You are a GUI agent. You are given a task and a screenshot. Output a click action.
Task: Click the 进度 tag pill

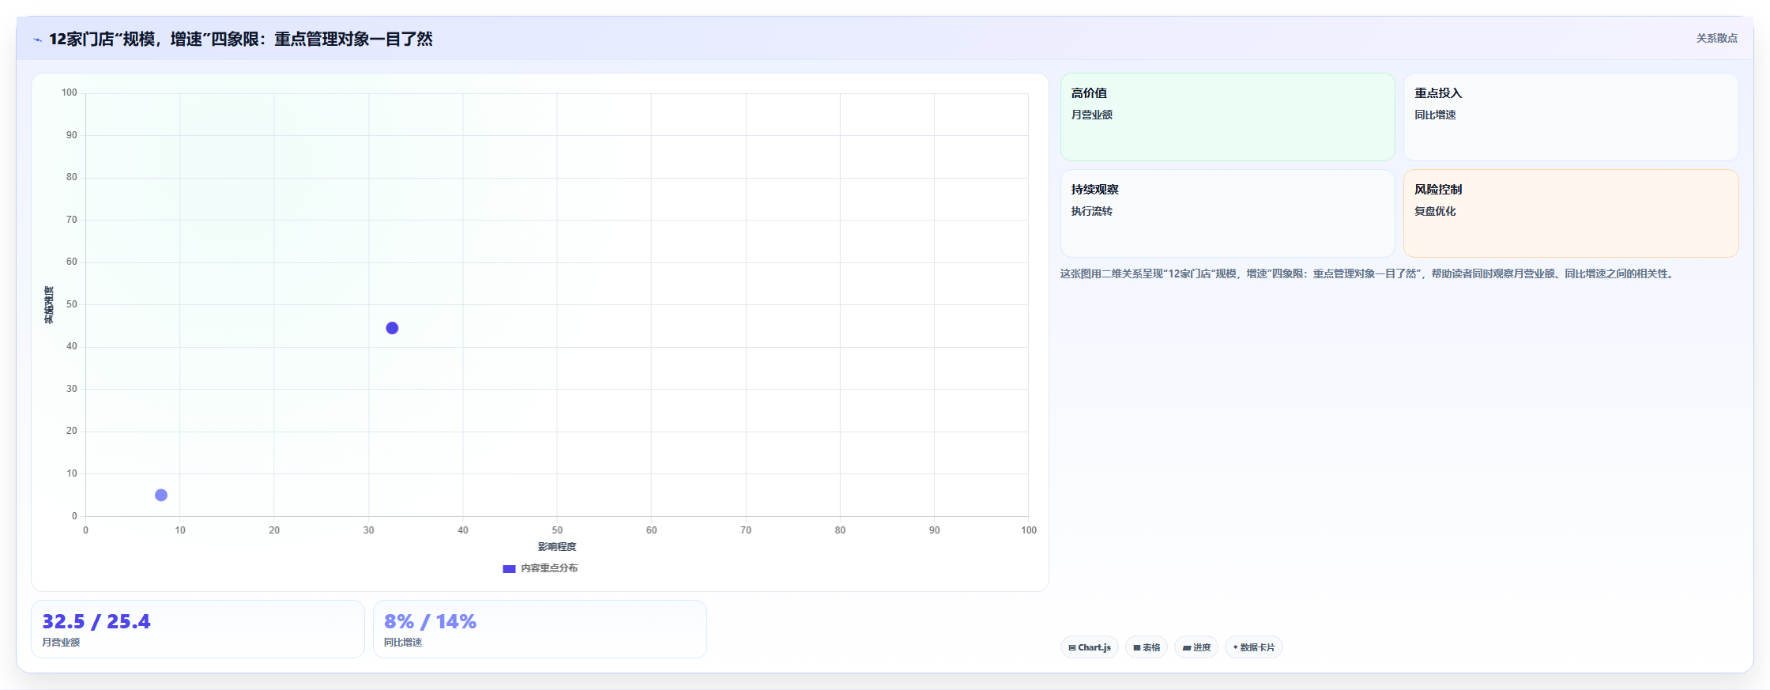1196,647
